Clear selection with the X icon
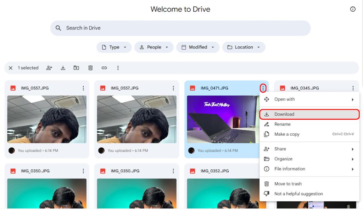The image size is (363, 211). pyautogui.click(x=11, y=68)
